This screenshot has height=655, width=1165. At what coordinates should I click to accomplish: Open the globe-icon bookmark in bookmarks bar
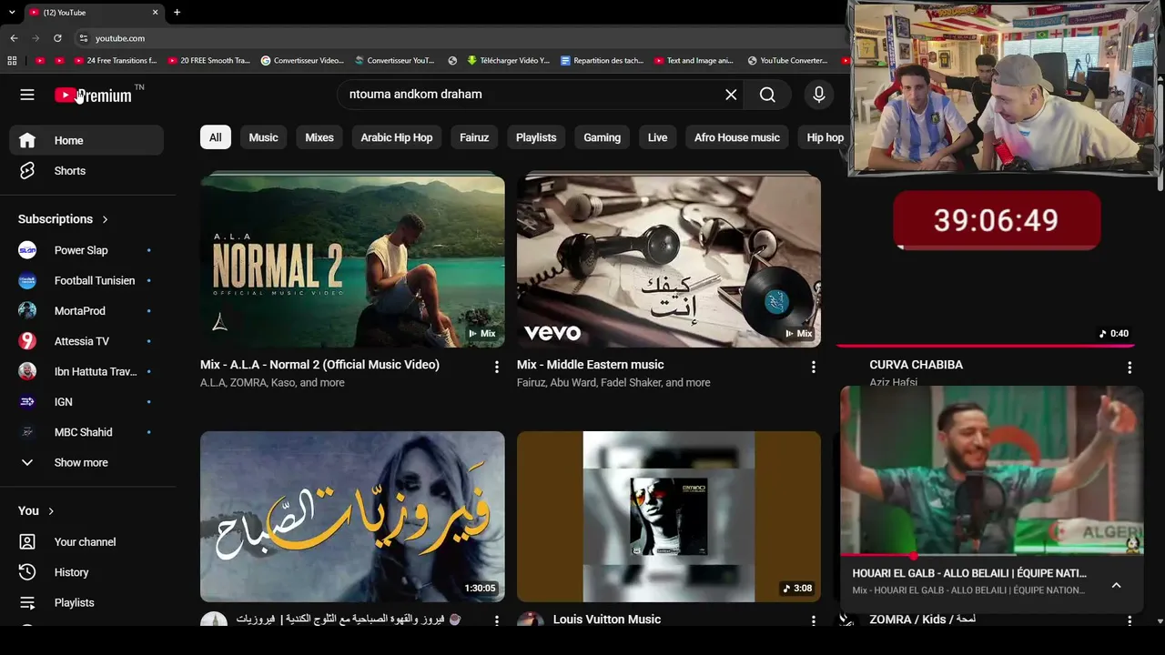click(x=452, y=61)
